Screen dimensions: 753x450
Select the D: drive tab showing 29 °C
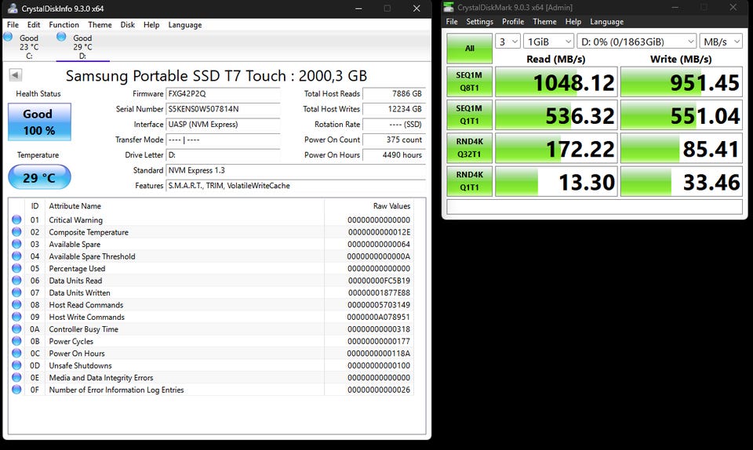(x=82, y=46)
